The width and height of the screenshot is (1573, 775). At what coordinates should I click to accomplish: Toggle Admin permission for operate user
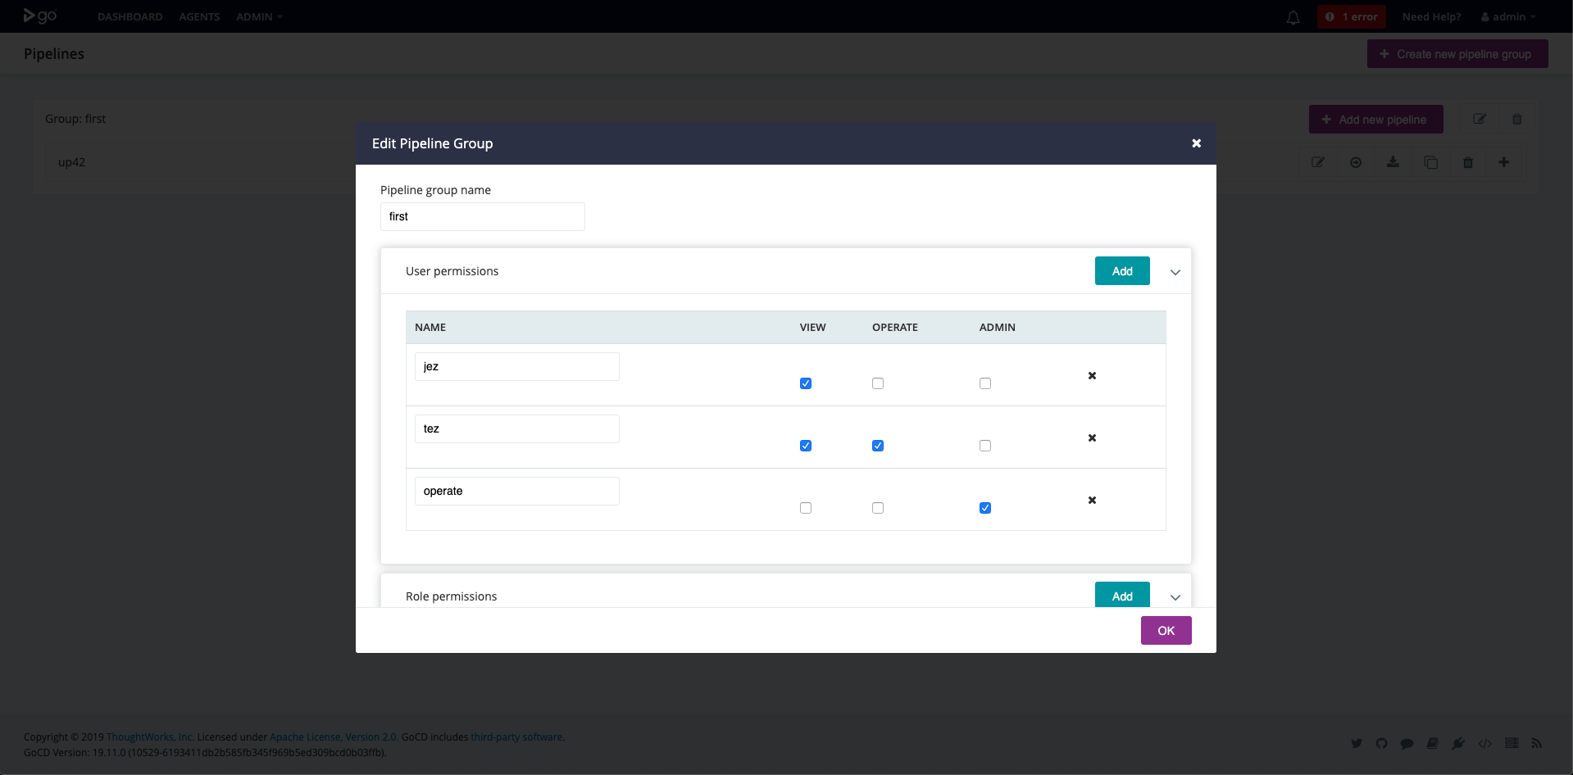coord(985,508)
